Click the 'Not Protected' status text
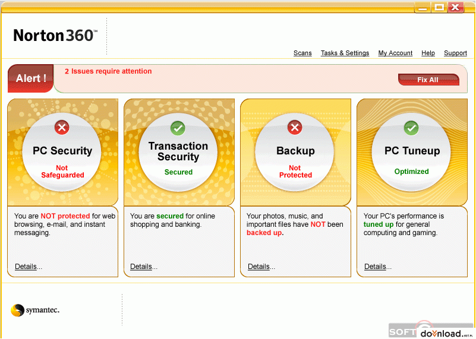 pyautogui.click(x=295, y=172)
